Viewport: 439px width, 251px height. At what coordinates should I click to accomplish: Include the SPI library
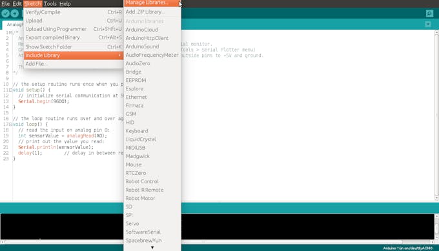[x=152, y=215]
